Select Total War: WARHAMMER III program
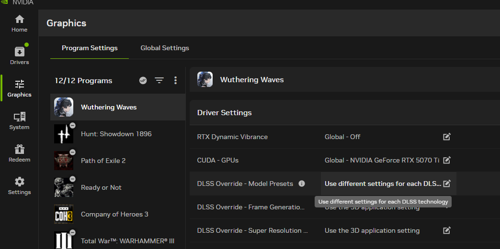500x249 pixels. pyautogui.click(x=118, y=238)
